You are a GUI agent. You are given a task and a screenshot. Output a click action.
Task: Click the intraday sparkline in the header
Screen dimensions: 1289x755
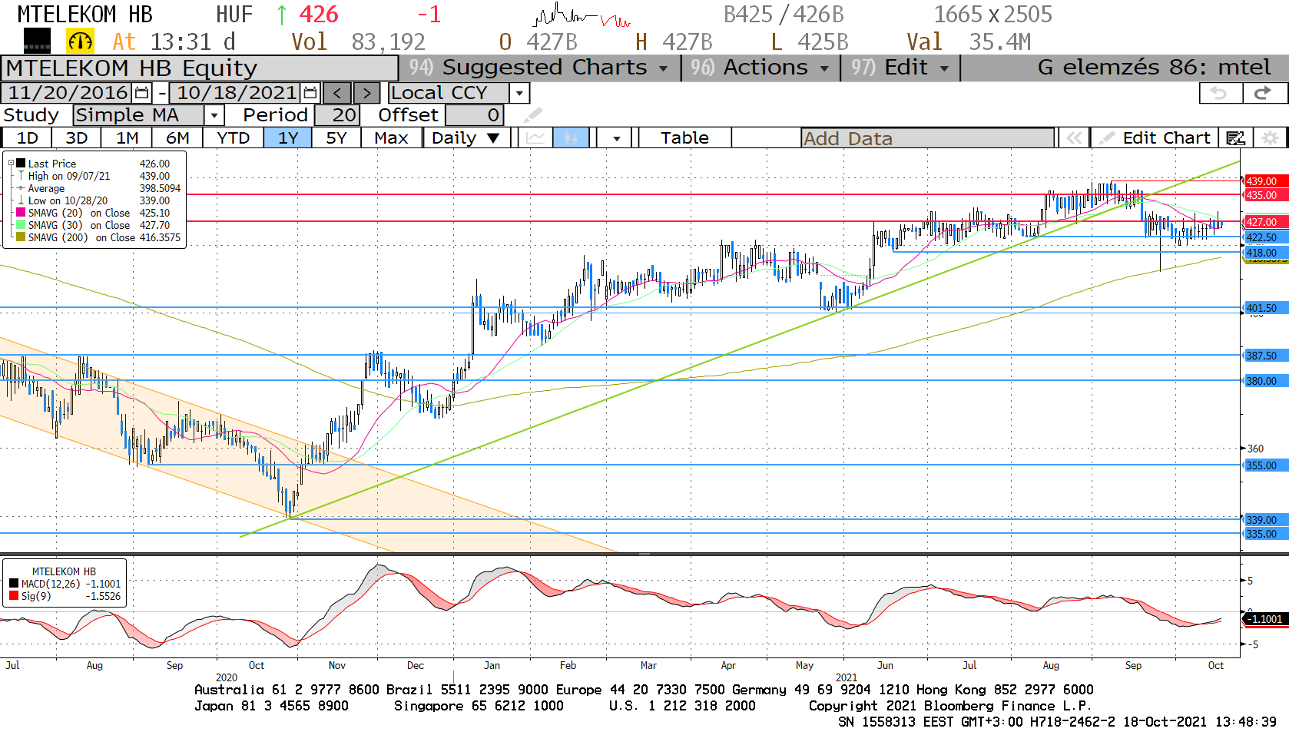pos(582,15)
